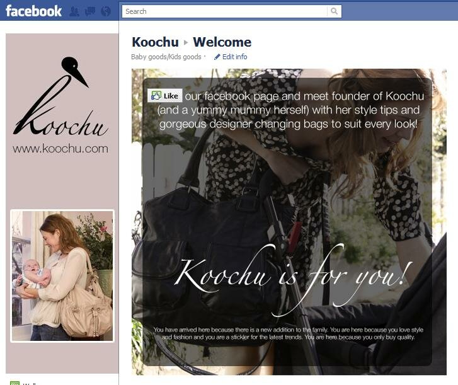The height and width of the screenshot is (385, 458).
Task: Click the thumbs-up Like icon
Action: 156,96
